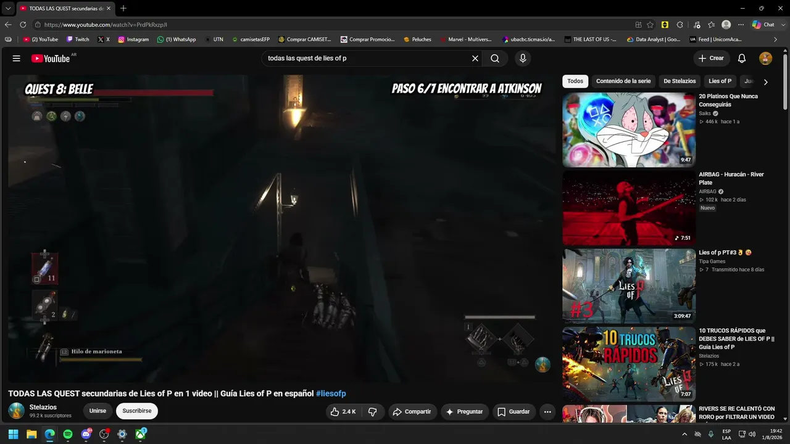790x444 pixels.
Task: Click the Tipa Games channel name
Action: 712,261
